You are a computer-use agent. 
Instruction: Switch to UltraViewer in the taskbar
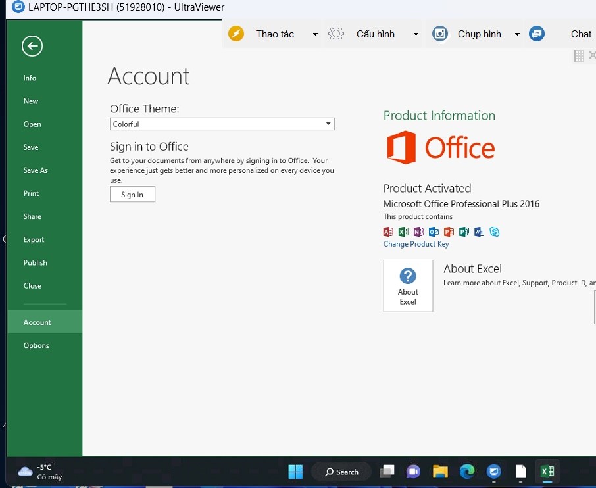pos(494,472)
